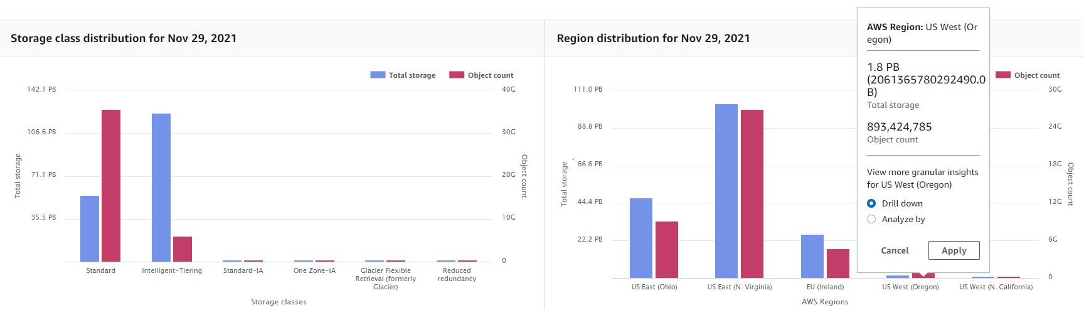Click EU (Ireland) object count red bar
1084x310 pixels.
point(838,264)
